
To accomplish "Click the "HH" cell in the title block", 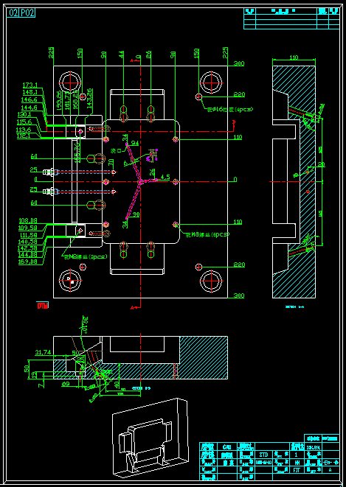I will click(x=297, y=462).
